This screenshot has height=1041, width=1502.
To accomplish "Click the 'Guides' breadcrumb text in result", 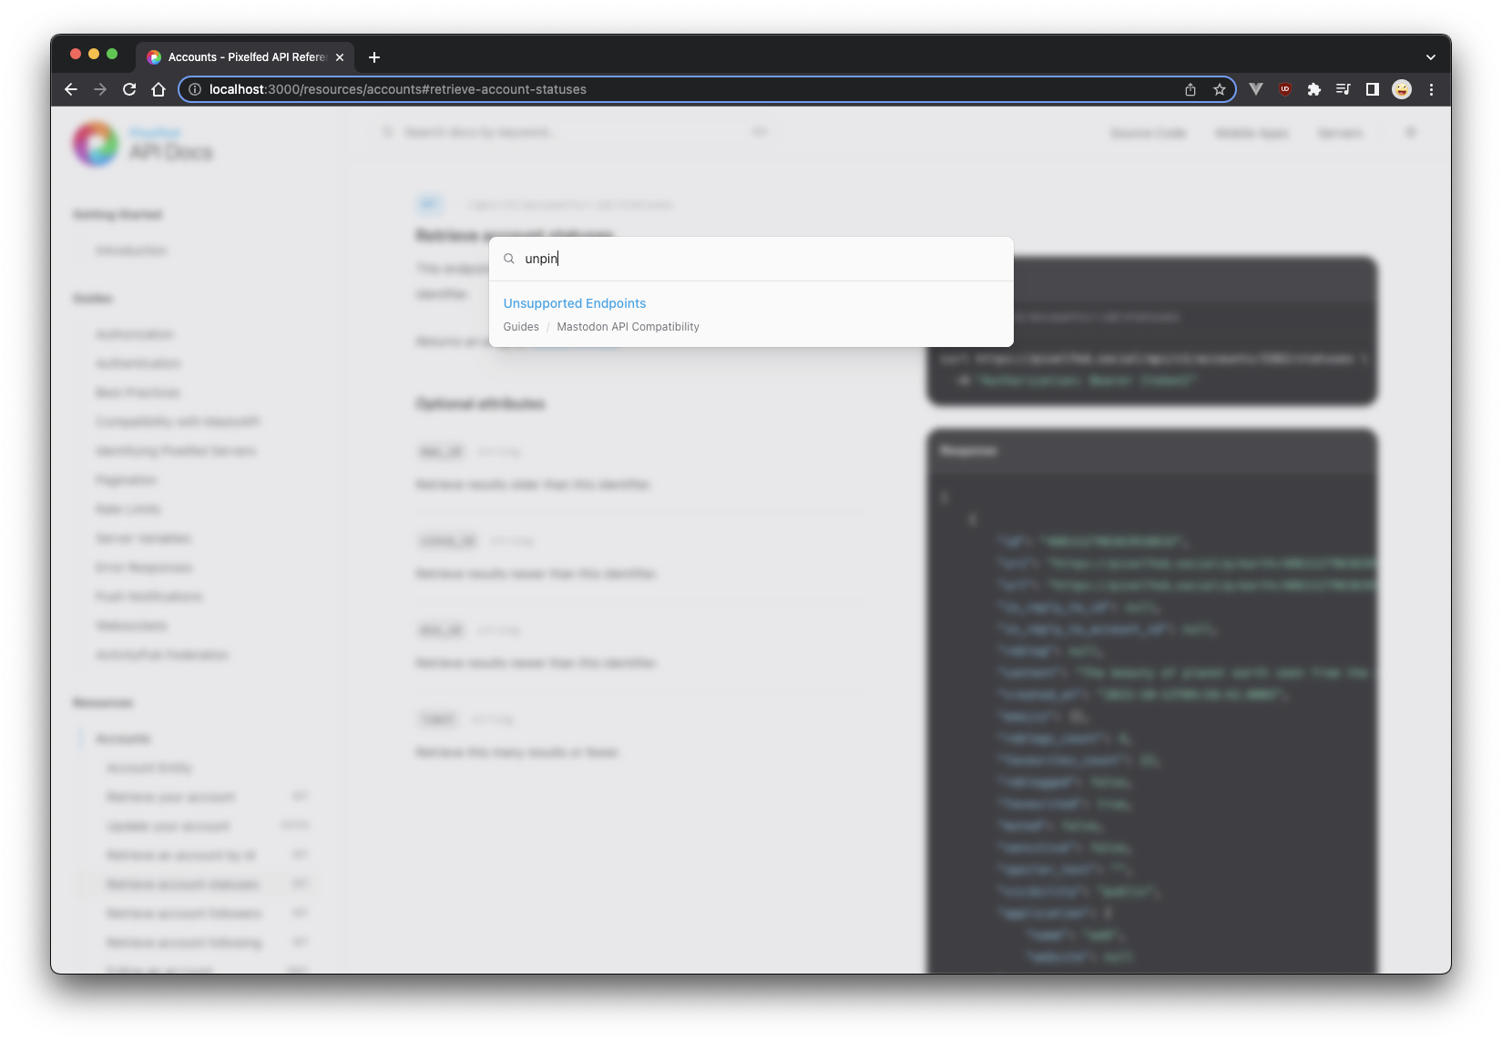I will pyautogui.click(x=521, y=327).
